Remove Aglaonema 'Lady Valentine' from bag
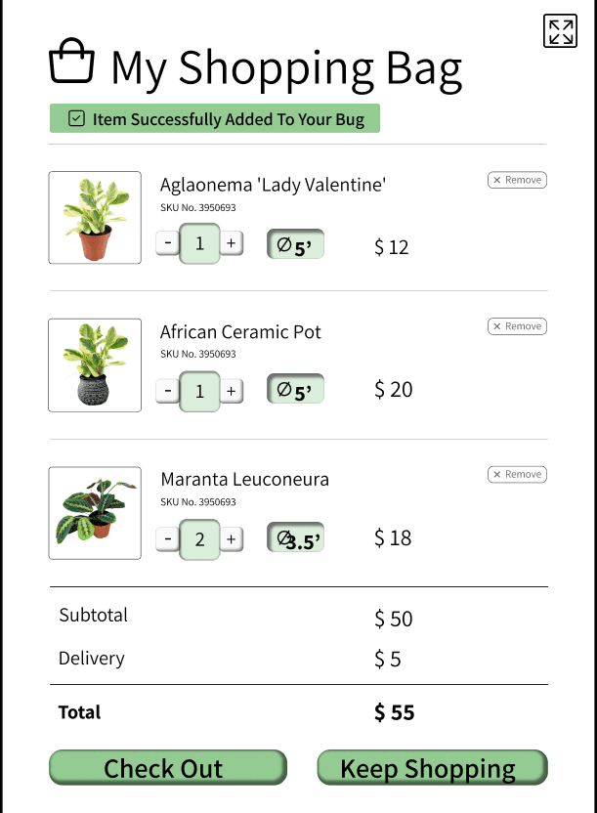The image size is (597, 813). (x=517, y=180)
